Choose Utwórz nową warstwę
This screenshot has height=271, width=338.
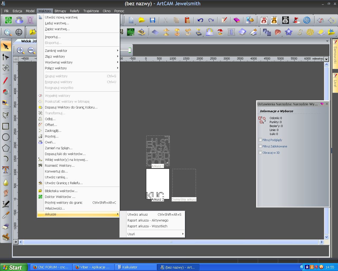tap(78, 17)
